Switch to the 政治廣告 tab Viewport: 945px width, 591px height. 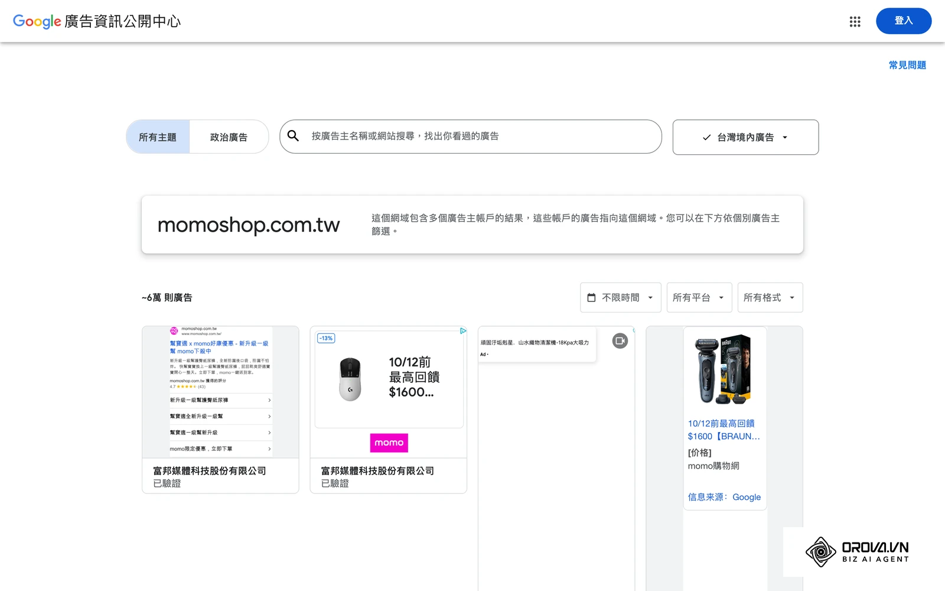pos(229,137)
